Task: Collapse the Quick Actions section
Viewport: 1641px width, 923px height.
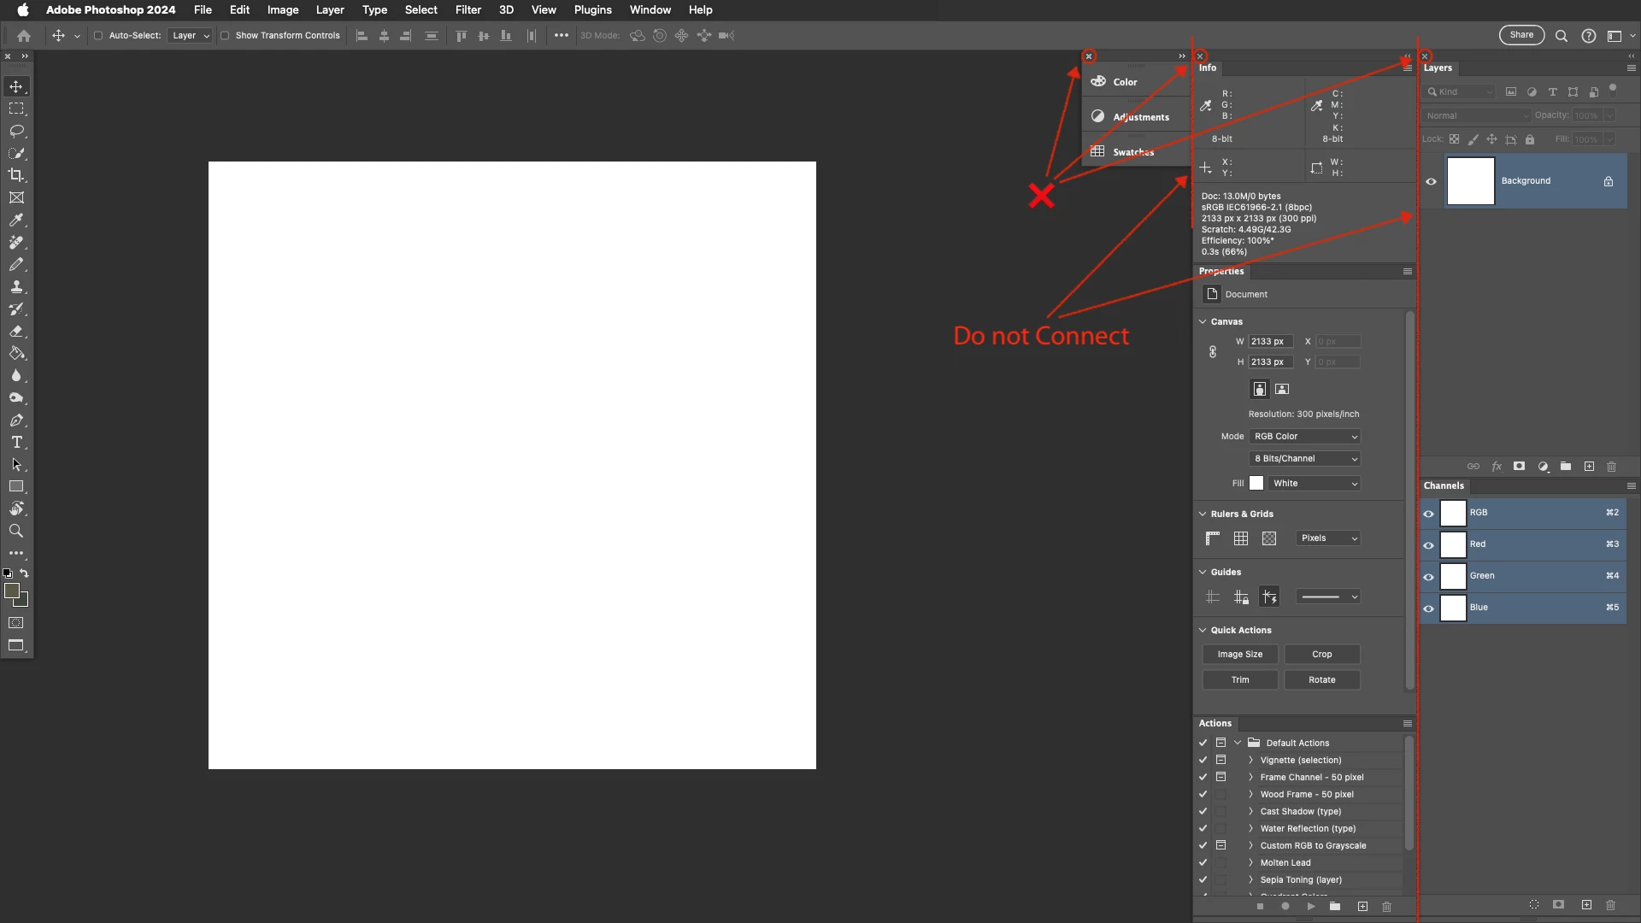Action: [1203, 630]
